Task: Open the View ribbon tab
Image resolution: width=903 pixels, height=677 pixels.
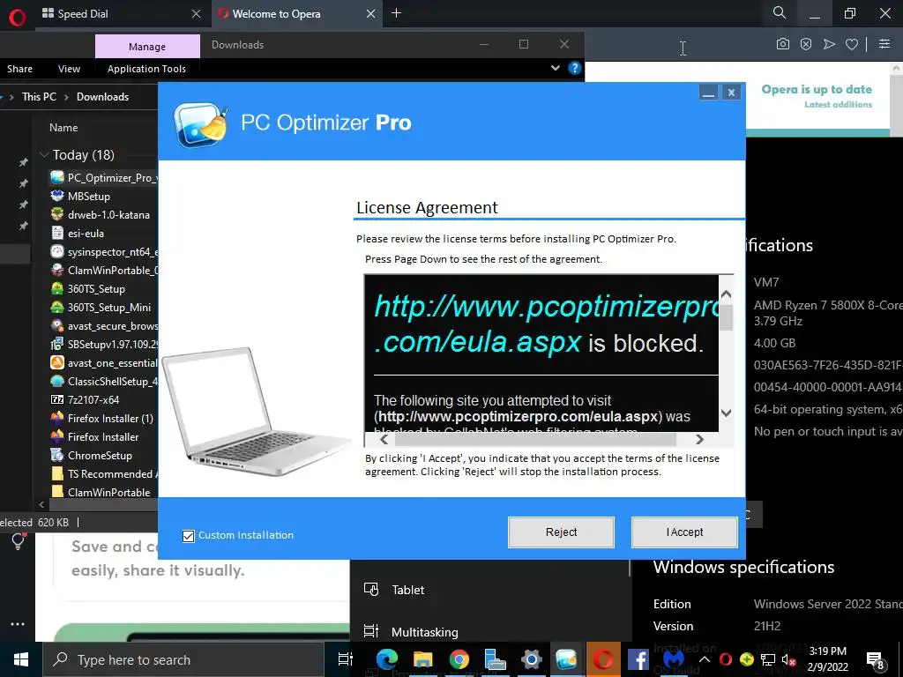Action: 69,69
